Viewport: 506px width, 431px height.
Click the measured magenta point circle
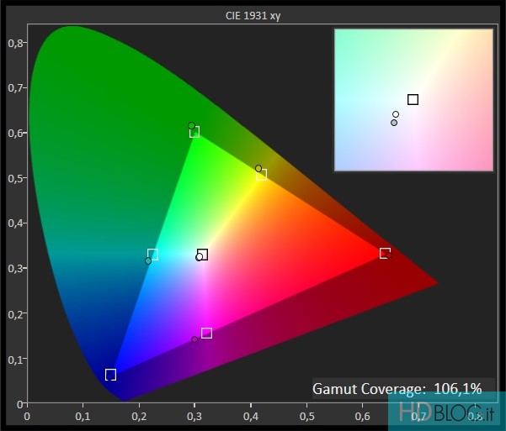coord(194,340)
